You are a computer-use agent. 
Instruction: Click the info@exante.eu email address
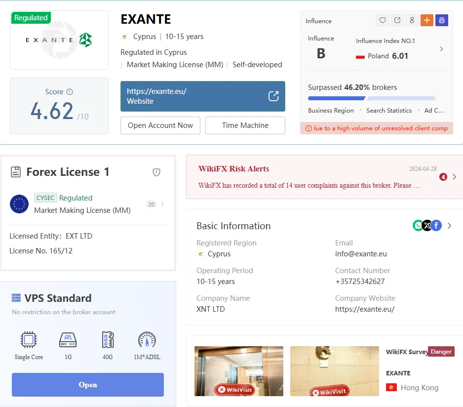tap(361, 253)
